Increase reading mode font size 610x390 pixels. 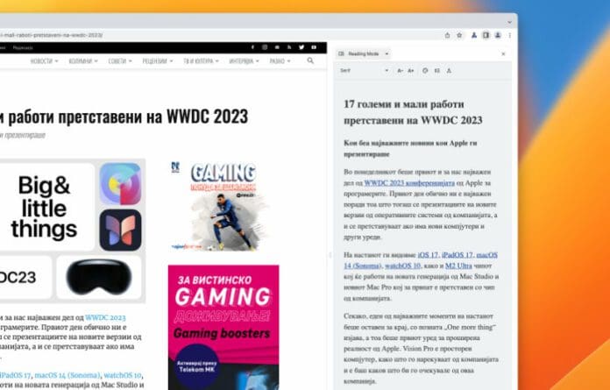coord(412,70)
